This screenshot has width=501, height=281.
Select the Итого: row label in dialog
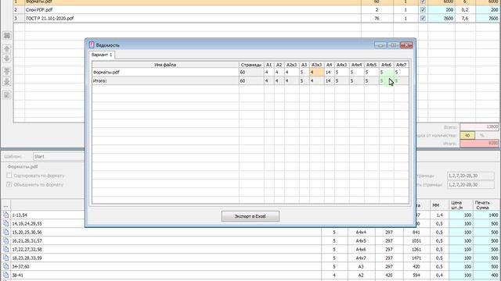pyautogui.click(x=165, y=81)
